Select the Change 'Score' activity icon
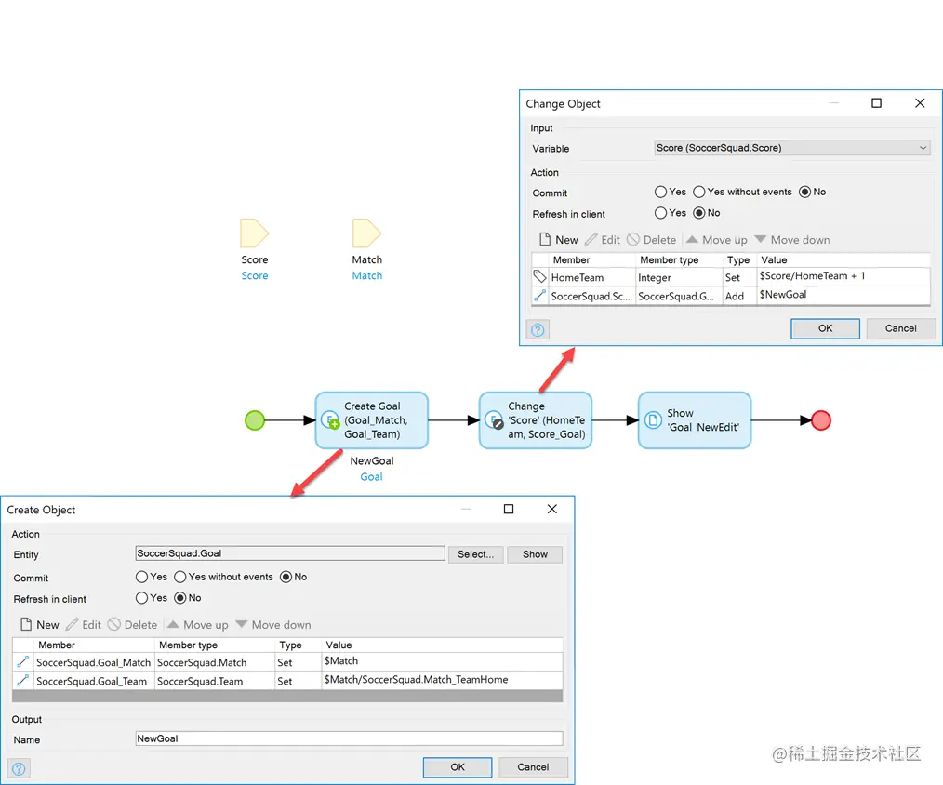Viewport: 943px width, 785px height. pyautogui.click(x=494, y=419)
